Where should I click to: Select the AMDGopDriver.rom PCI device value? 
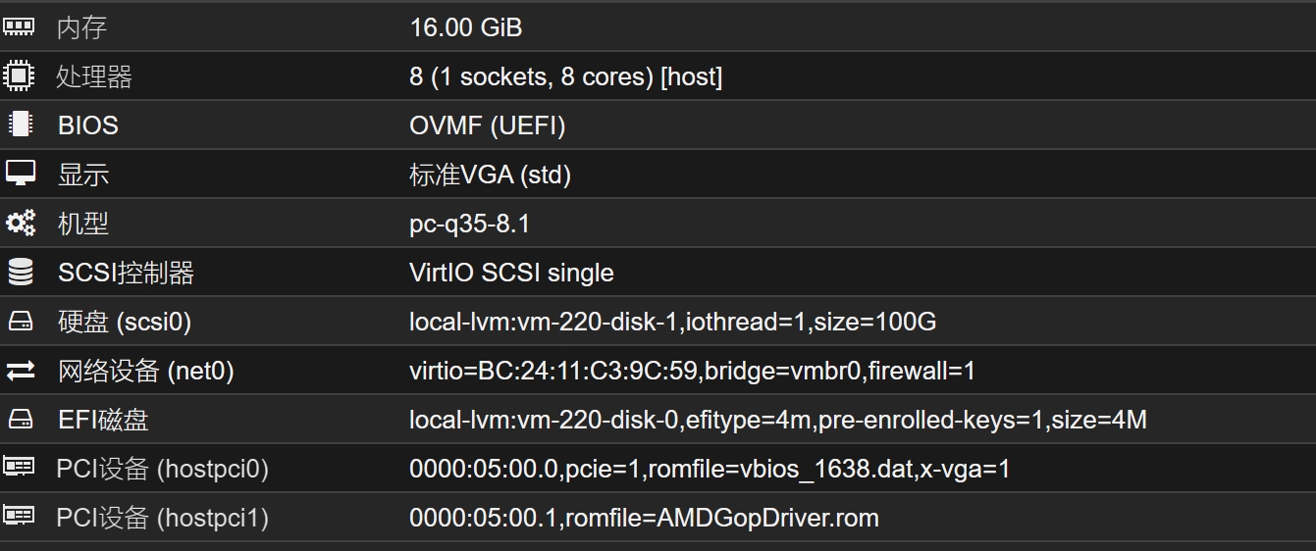click(x=644, y=518)
